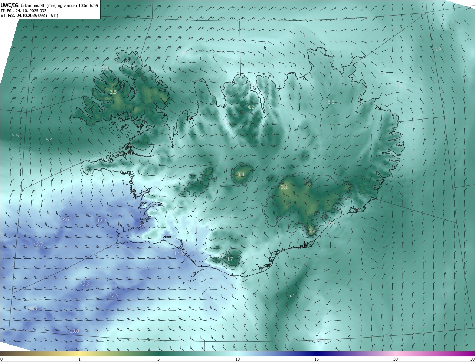Click the title text 'Úrkomumætti (mm) og vindur i 100m hæð'
This screenshot has width=475, height=362.
click(x=59, y=5)
